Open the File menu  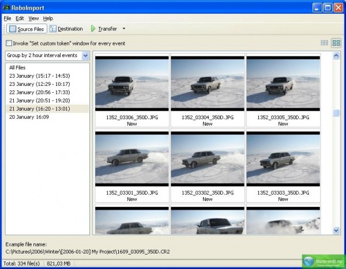[x=7, y=18]
